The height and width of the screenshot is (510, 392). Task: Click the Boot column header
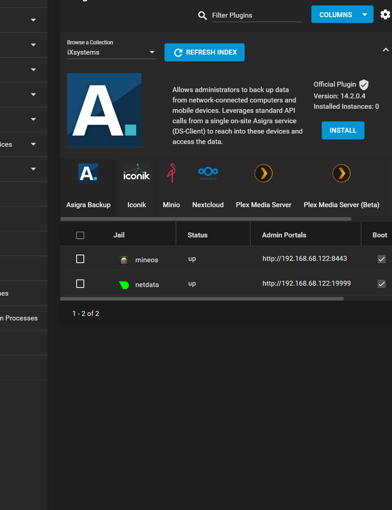click(380, 235)
